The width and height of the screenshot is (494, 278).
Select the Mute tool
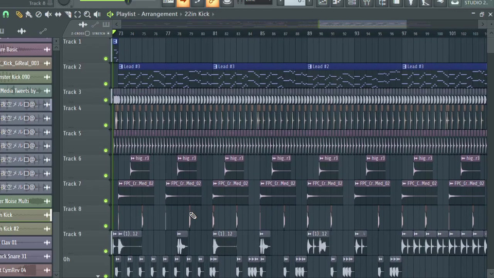click(x=48, y=14)
